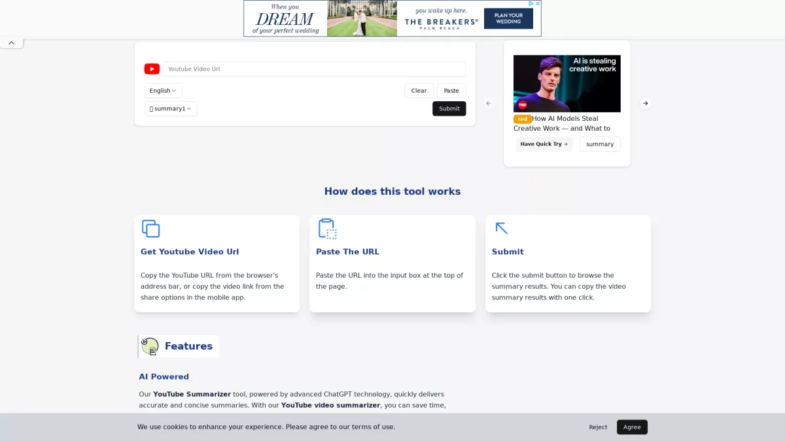Go to next video with right arrow
This screenshot has width=785, height=441.
pos(645,103)
